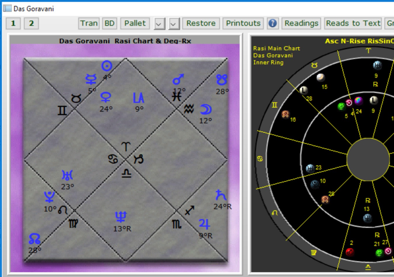Switch to chart view 2
394x277 pixels.
[x=31, y=23]
